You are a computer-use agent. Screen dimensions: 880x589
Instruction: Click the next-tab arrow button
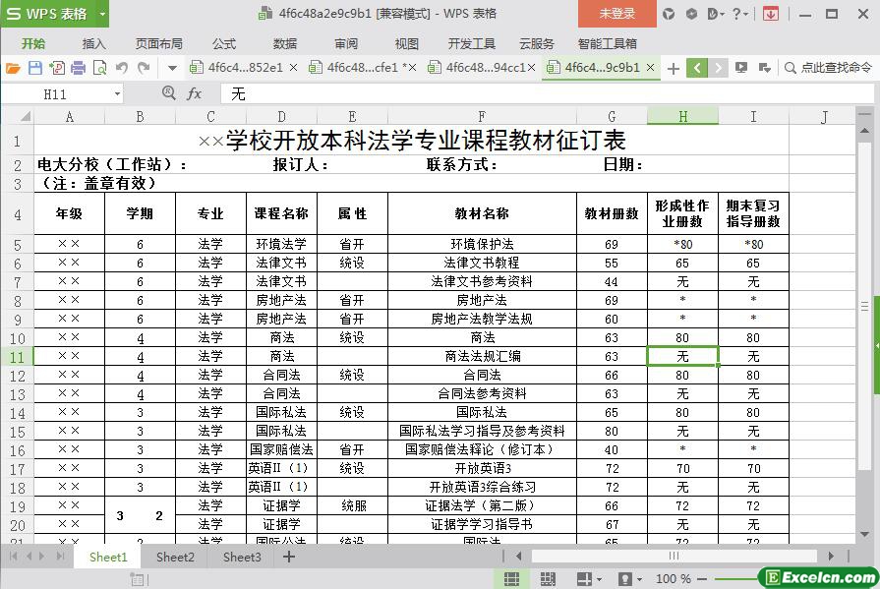pyautogui.click(x=719, y=68)
